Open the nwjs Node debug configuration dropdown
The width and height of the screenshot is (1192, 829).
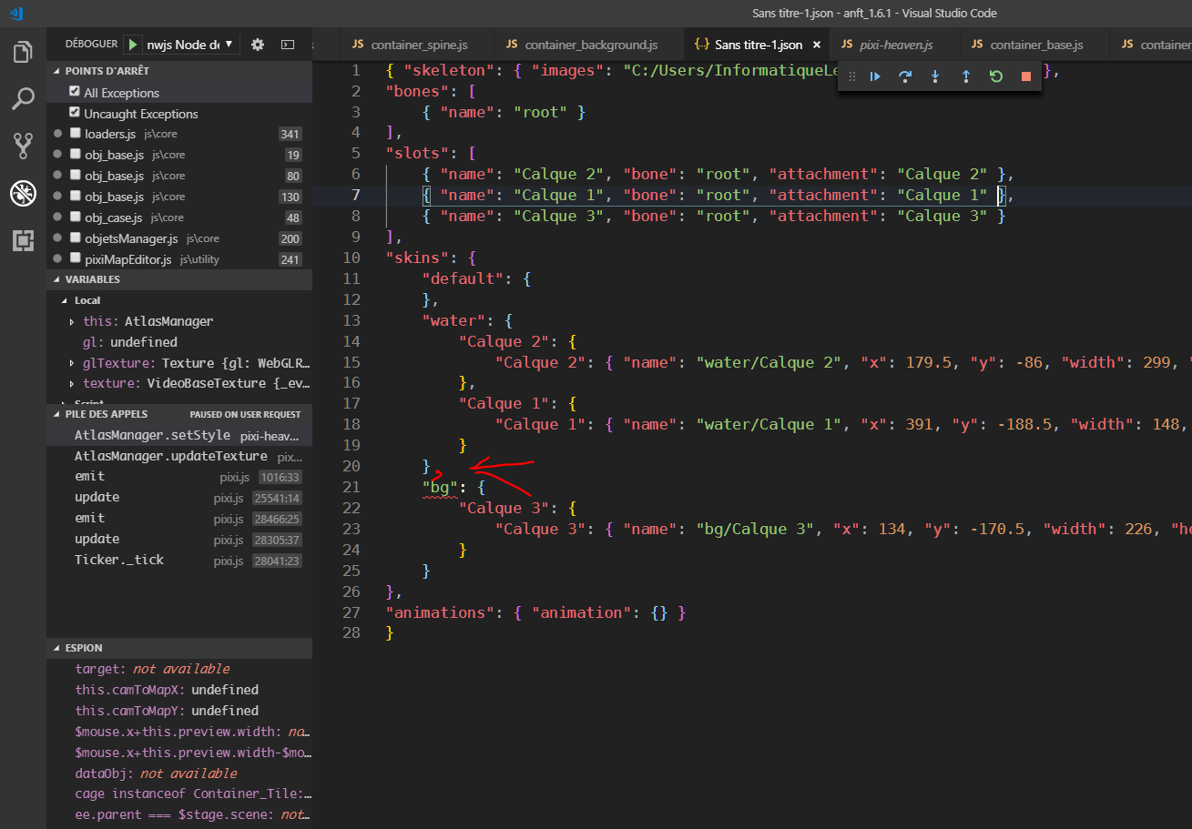[191, 44]
